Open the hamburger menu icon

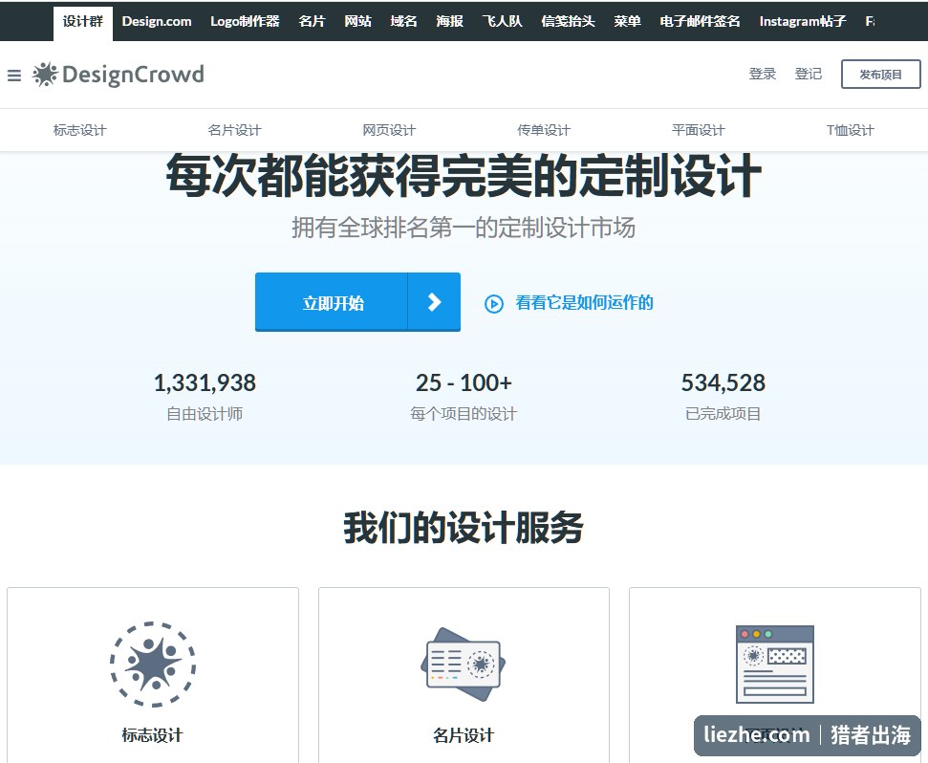tap(14, 76)
